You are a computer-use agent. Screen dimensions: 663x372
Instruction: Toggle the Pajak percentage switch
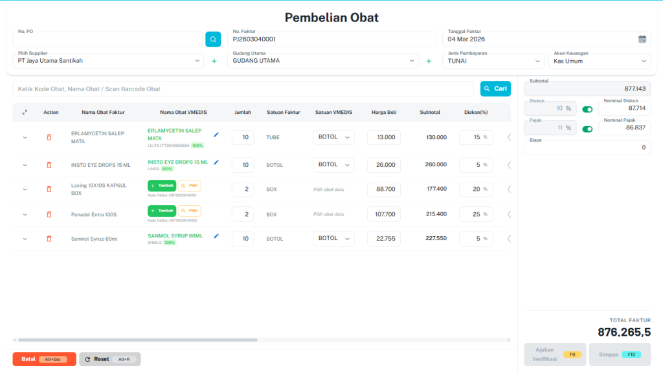tap(587, 129)
